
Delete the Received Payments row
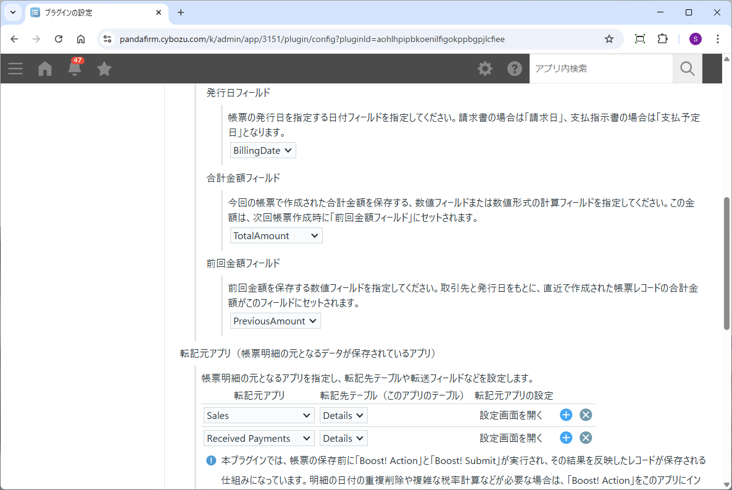[586, 438]
